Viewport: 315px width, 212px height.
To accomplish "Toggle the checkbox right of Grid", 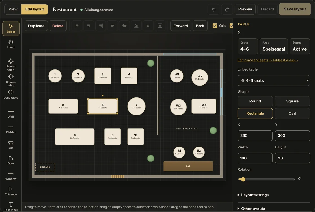I will pos(231,26).
